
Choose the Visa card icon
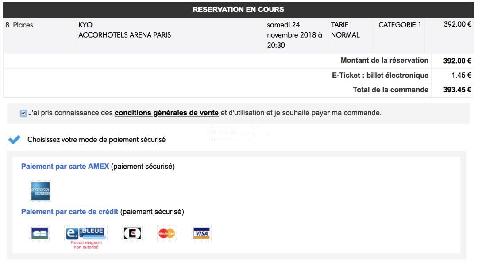click(202, 233)
